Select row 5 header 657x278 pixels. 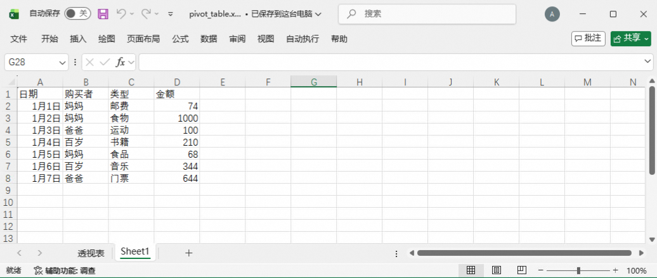point(8,142)
